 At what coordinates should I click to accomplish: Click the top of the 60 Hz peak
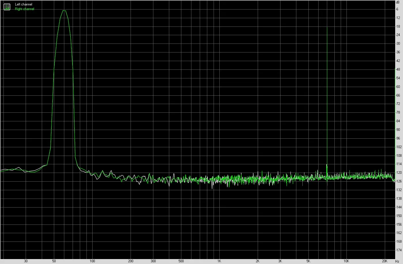64,11
